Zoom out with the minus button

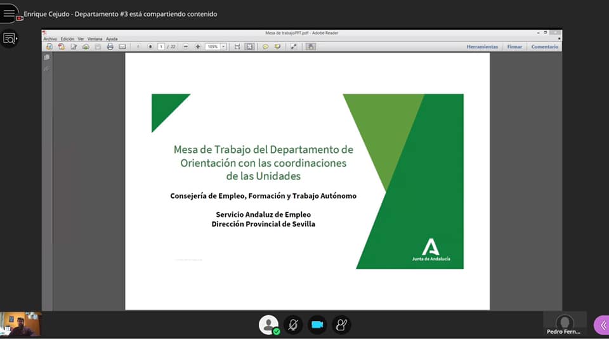point(186,47)
